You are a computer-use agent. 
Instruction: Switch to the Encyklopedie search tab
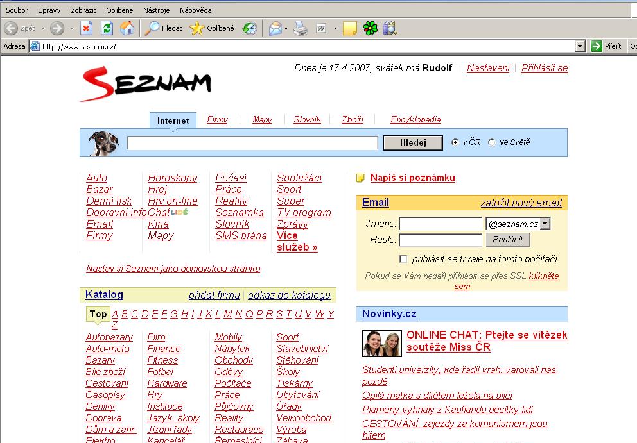(x=415, y=120)
